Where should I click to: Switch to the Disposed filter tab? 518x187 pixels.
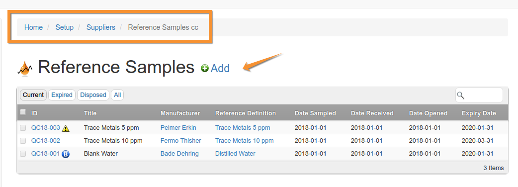pyautogui.click(x=93, y=95)
